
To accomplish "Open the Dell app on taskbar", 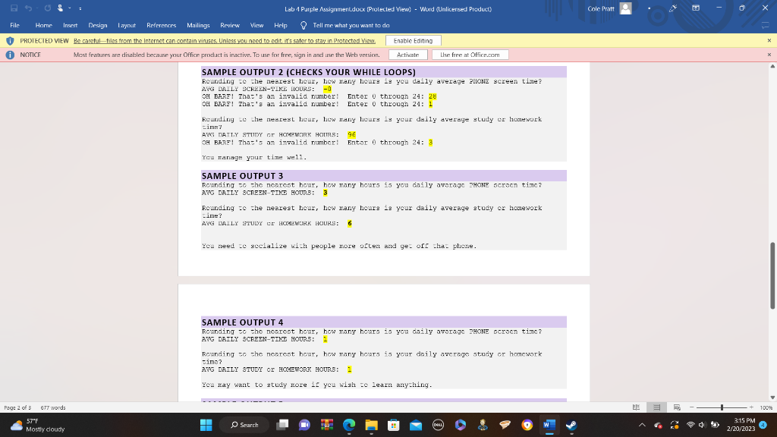I will pos(438,425).
